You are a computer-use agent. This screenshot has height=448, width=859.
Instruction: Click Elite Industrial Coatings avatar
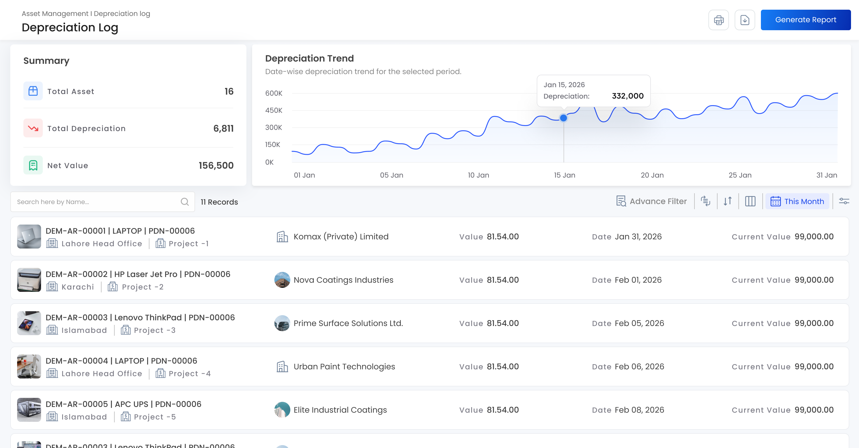(x=282, y=410)
